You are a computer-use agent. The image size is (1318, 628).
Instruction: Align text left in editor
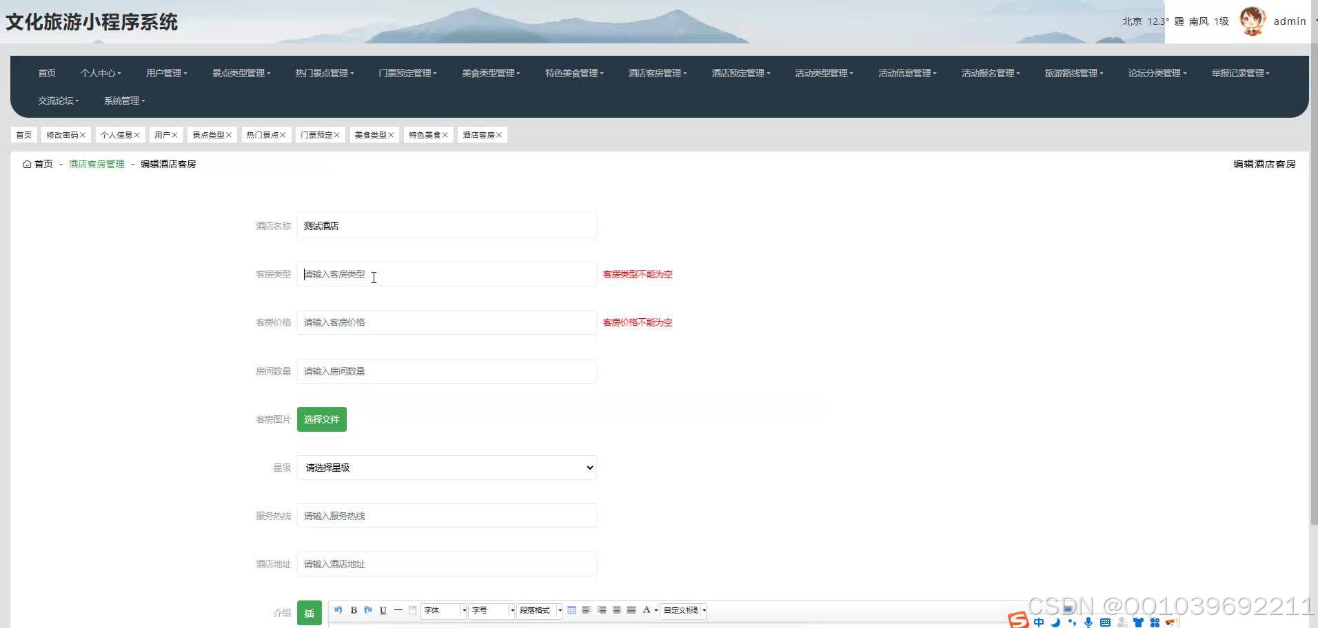pos(587,610)
